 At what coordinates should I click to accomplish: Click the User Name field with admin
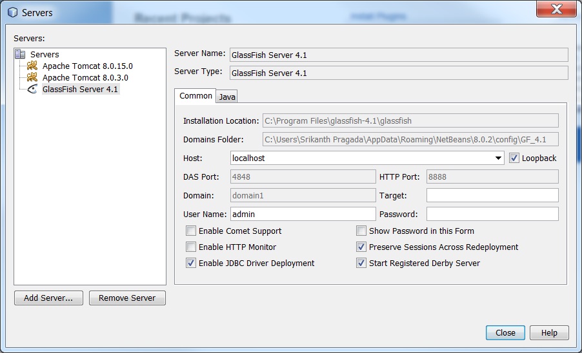pos(303,214)
